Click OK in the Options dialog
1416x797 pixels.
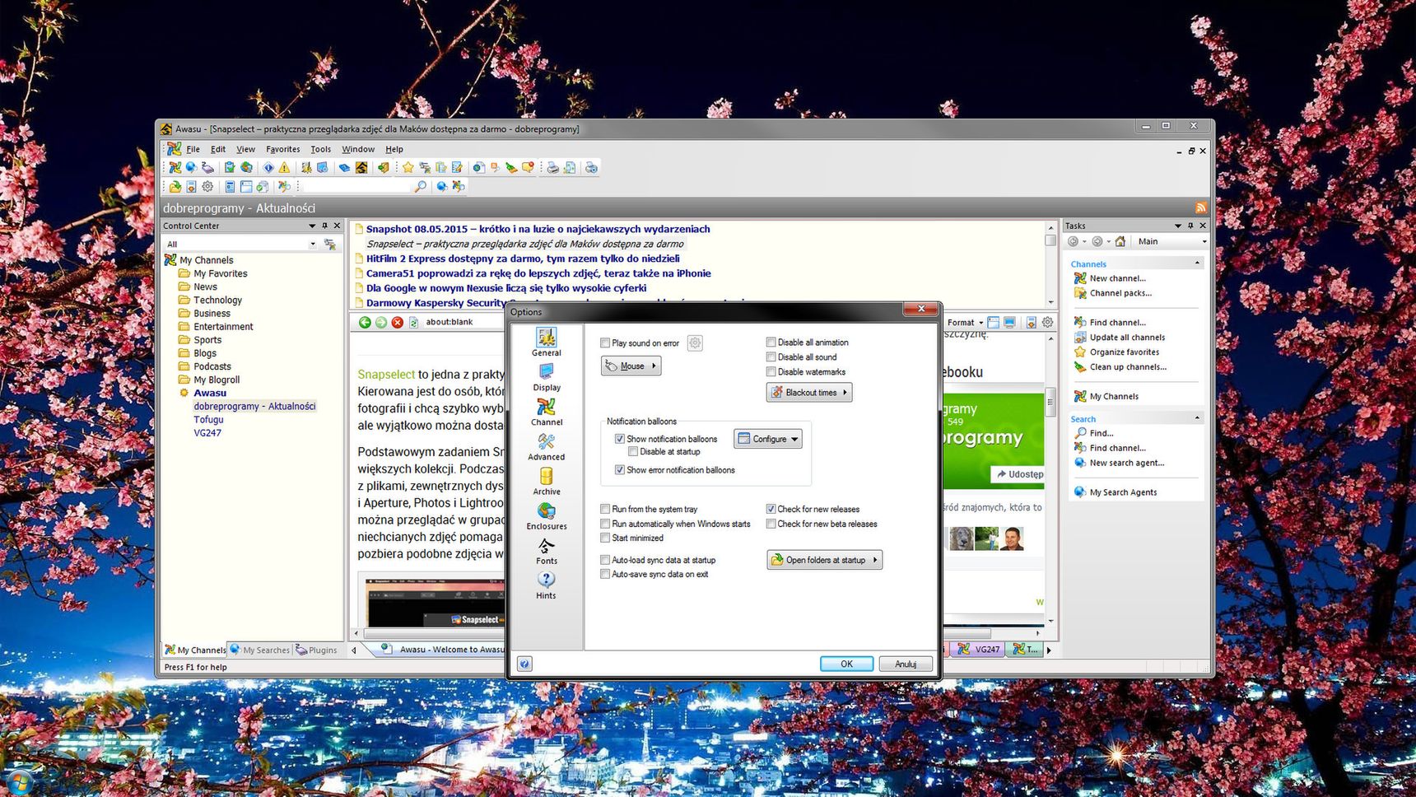(x=846, y=664)
